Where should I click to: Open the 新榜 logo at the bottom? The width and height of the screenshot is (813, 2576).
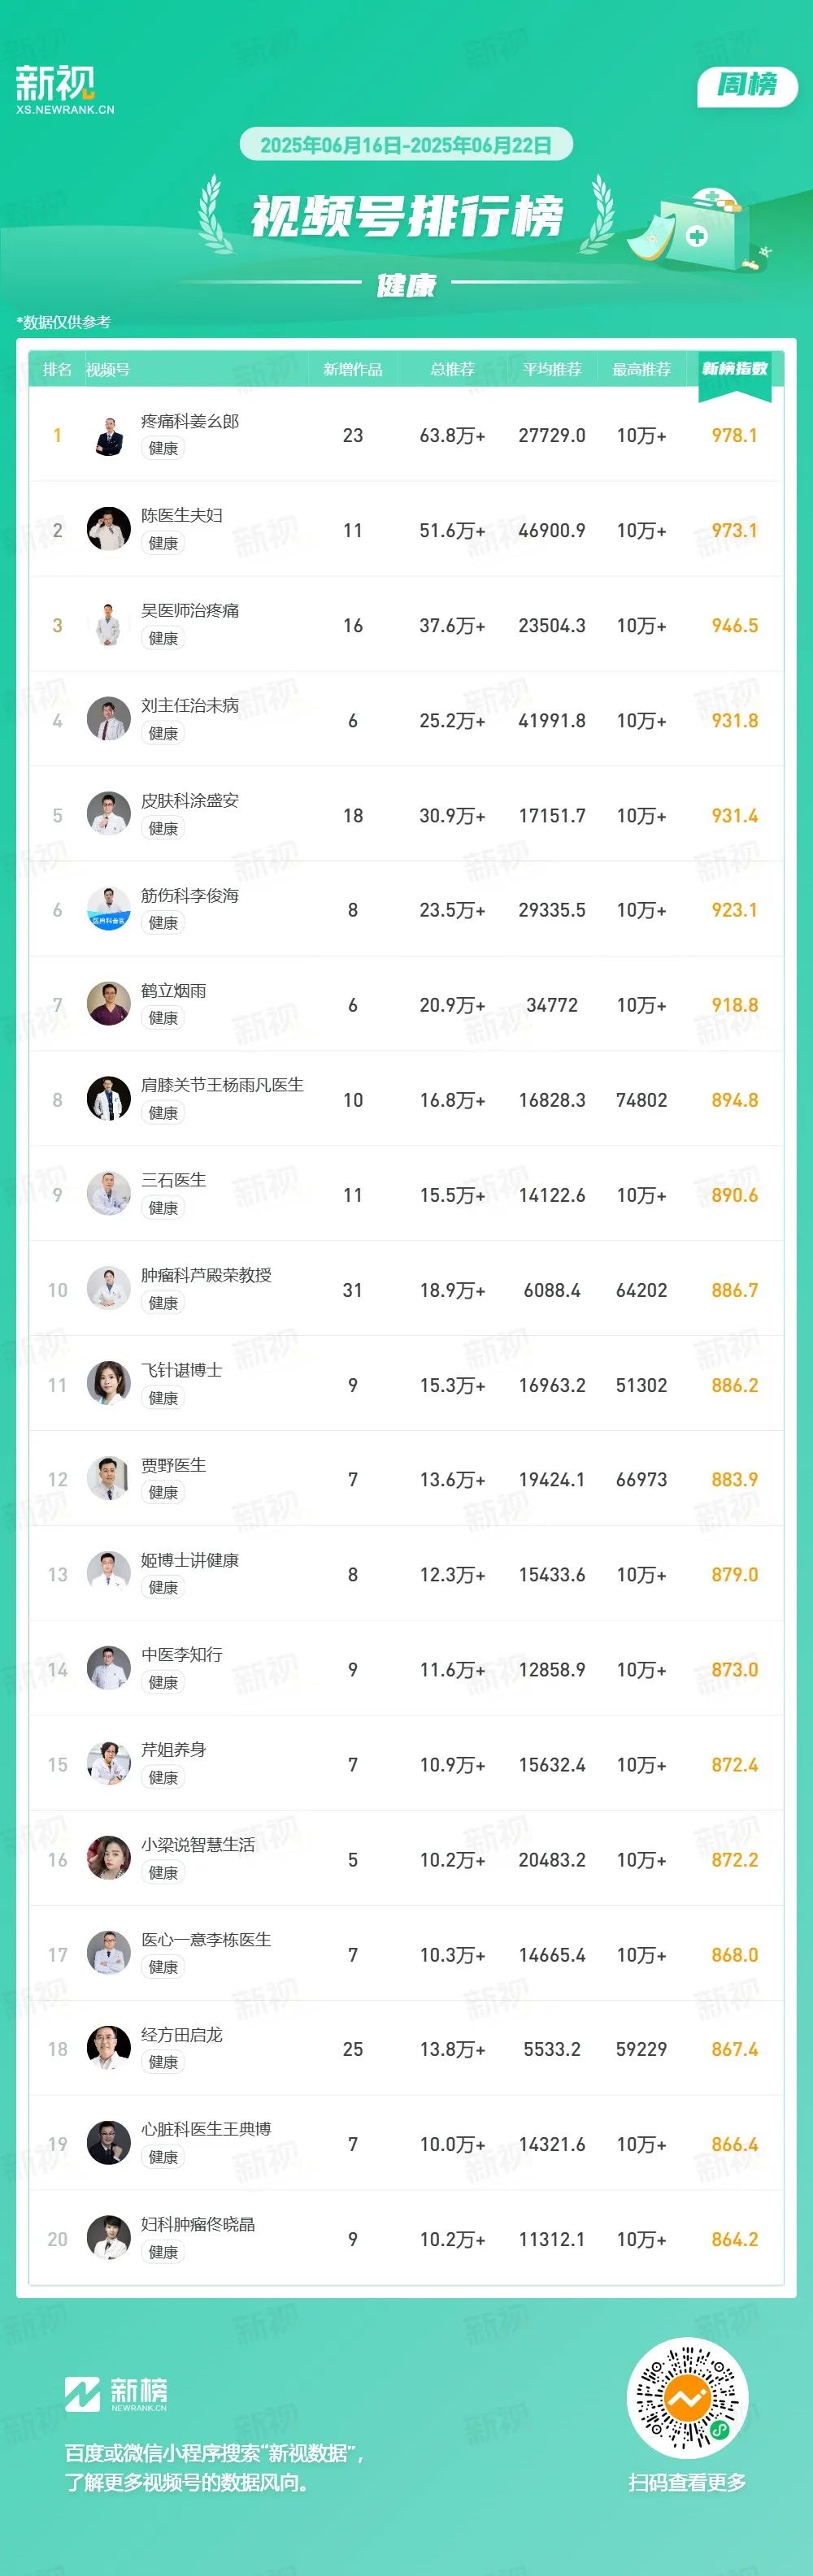[116, 2393]
